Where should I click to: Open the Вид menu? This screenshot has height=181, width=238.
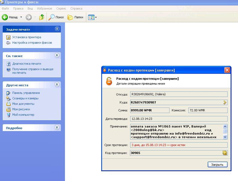point(30,8)
